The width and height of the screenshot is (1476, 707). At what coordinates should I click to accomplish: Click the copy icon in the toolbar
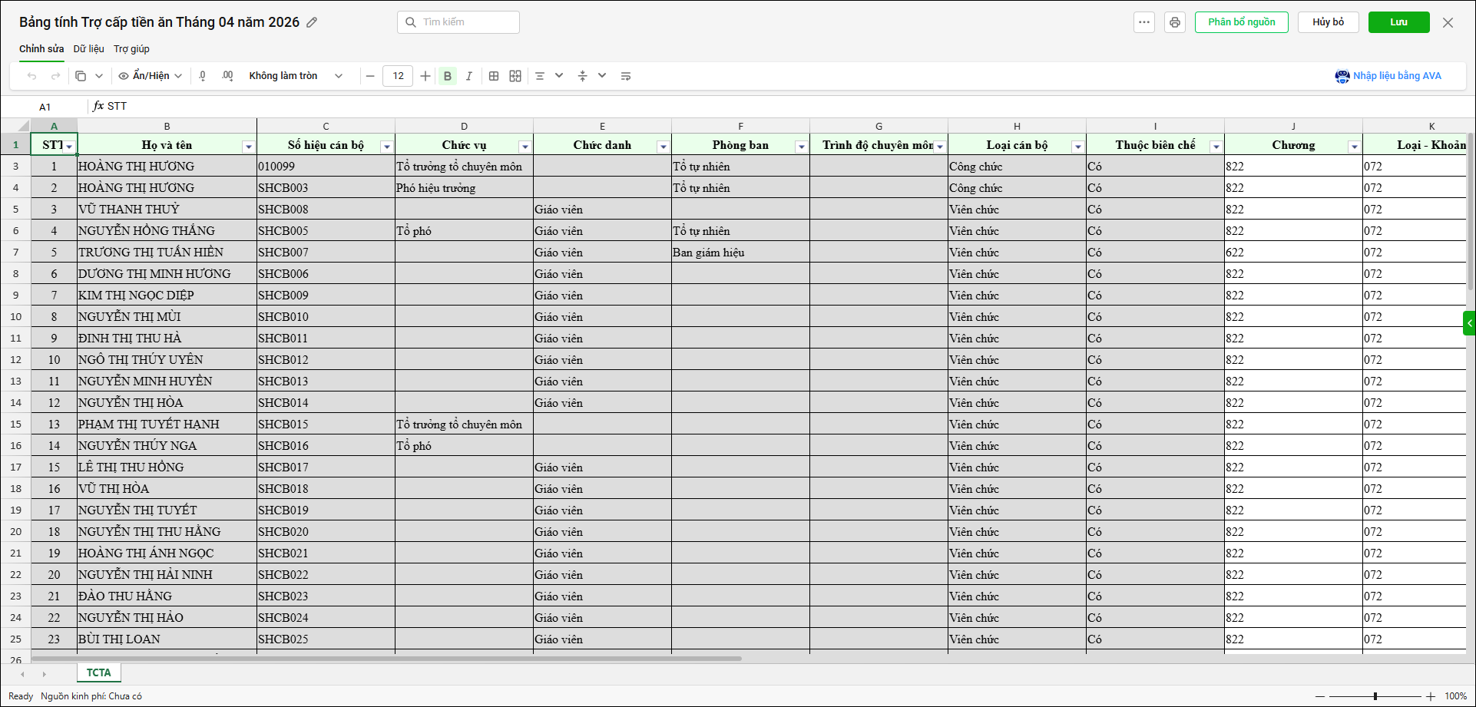click(81, 76)
